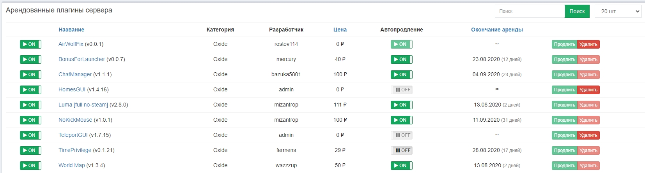Toggle auto-renewal OFF switch for HomesGUI
This screenshot has width=645, height=173.
(401, 90)
